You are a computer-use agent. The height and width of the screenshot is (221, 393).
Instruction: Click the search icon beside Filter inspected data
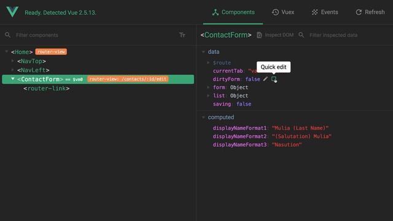302,35
